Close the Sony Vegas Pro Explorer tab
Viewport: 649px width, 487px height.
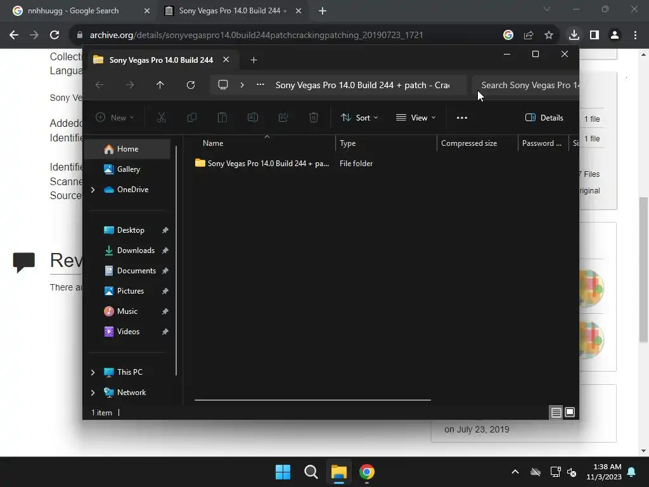tap(226, 60)
